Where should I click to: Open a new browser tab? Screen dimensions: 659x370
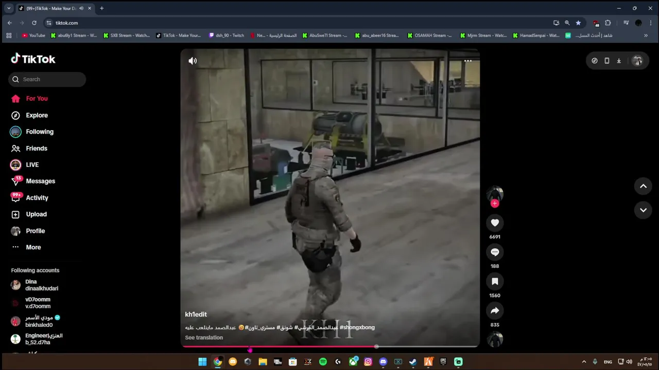101,8
